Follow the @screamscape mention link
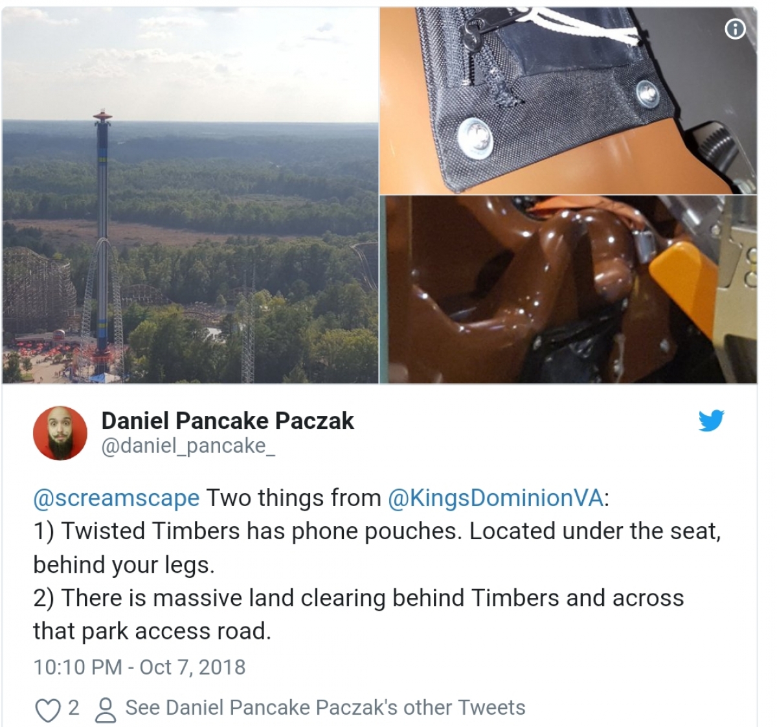Screen dimensions: 777x727 tap(117, 498)
